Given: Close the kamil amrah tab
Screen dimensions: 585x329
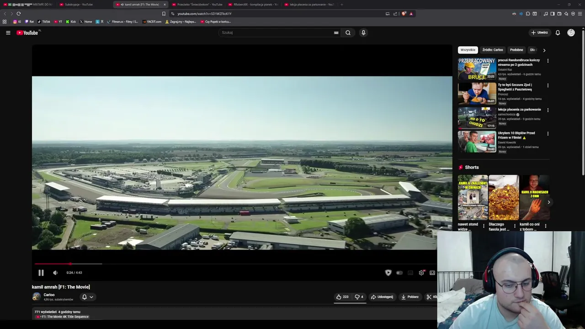Looking at the screenshot, I should [x=165, y=5].
